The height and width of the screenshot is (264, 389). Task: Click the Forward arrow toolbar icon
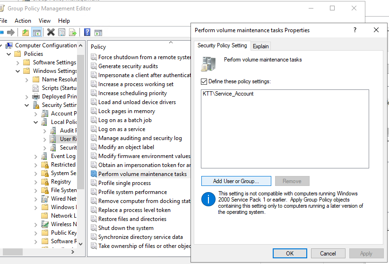tap(11, 32)
